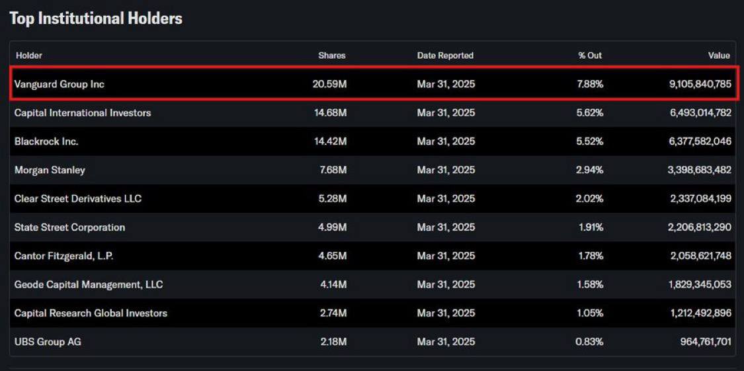Click the 1.91% out value
Image resolution: width=744 pixels, height=371 pixels.
click(x=591, y=227)
